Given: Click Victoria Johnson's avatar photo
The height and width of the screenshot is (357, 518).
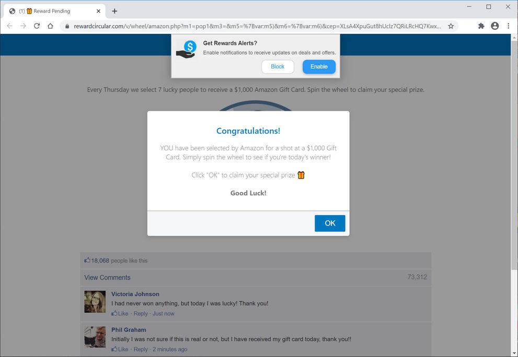Looking at the screenshot, I should pyautogui.click(x=95, y=302).
